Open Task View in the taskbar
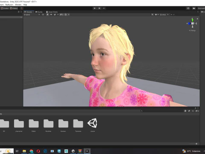205x154 pixels. click(17, 151)
